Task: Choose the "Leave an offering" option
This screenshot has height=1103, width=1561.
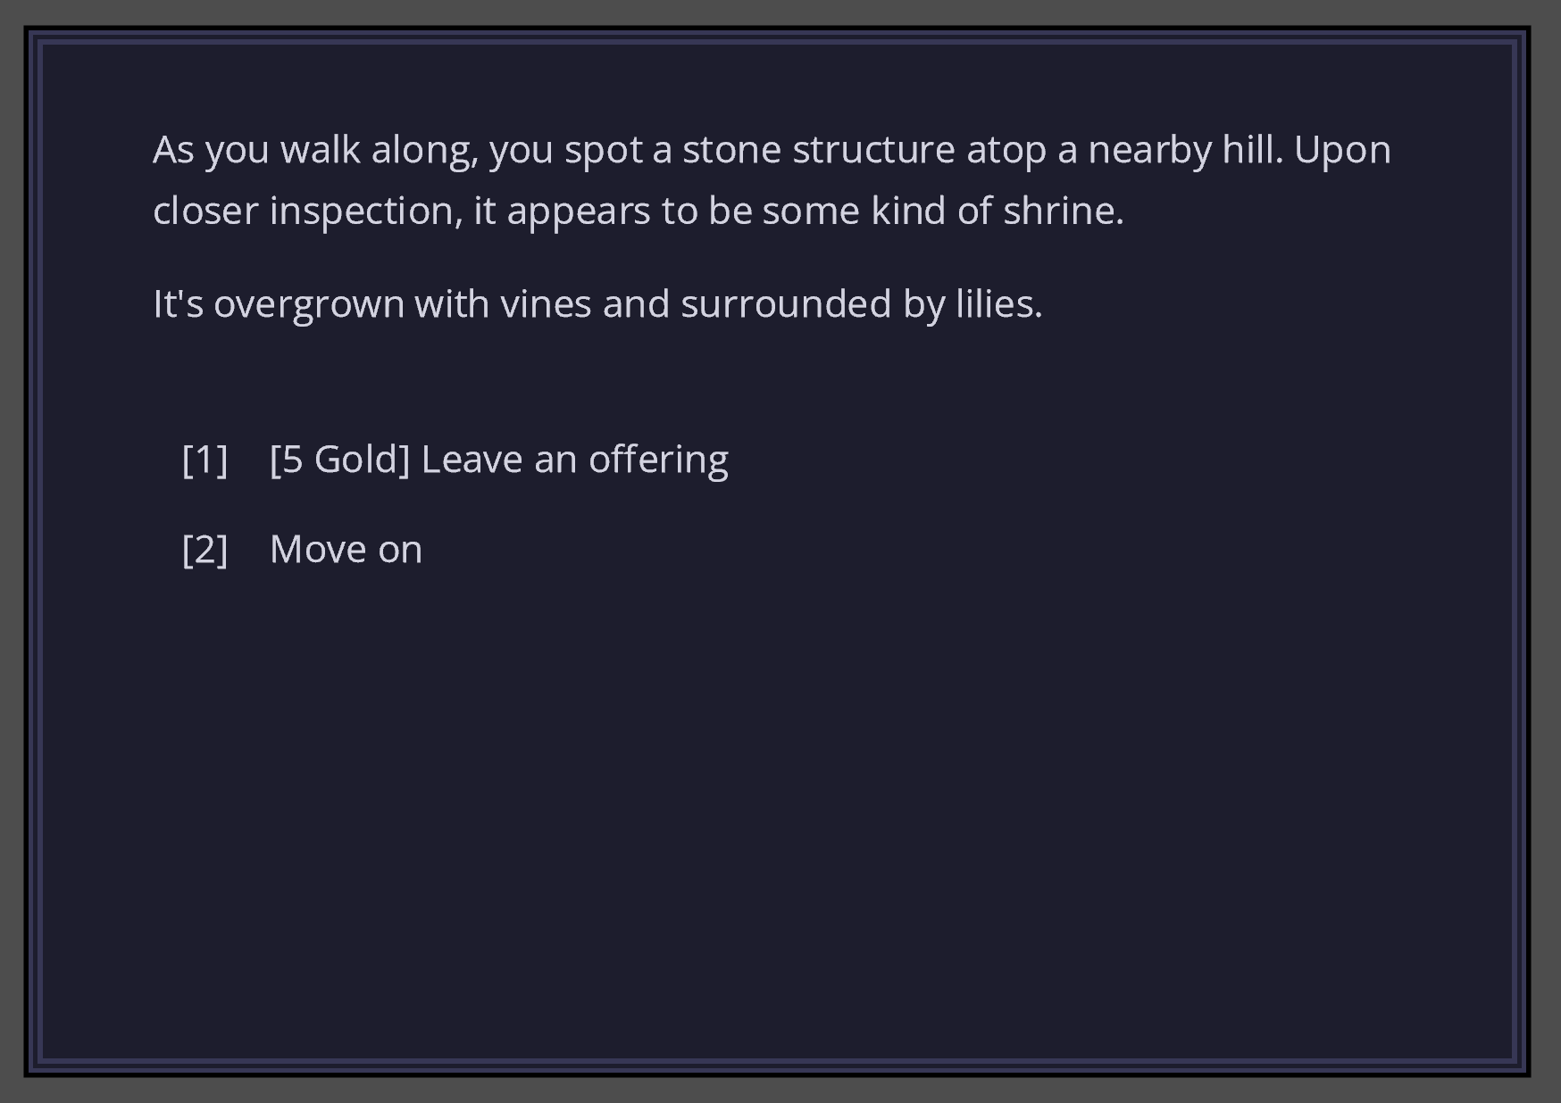Action: pos(573,460)
